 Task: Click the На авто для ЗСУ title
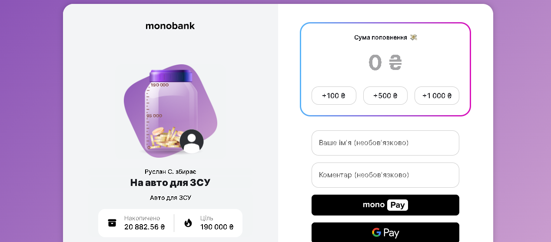coord(170,183)
